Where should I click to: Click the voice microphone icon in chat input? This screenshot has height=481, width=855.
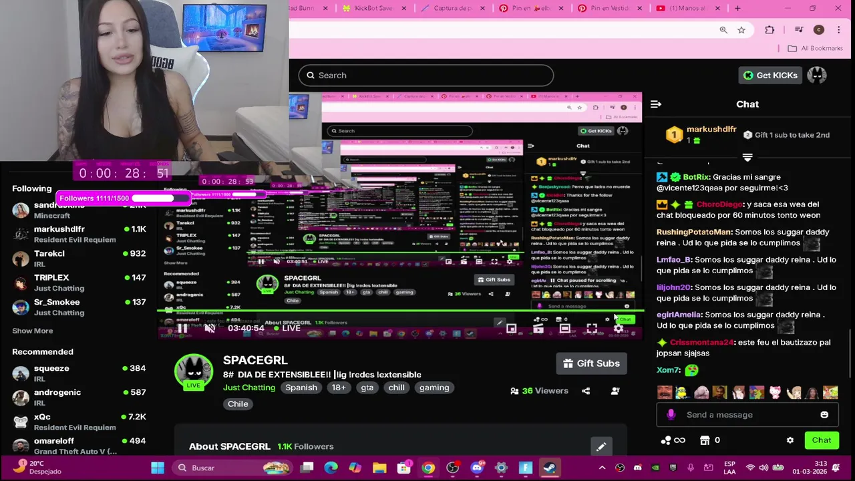pyautogui.click(x=671, y=415)
